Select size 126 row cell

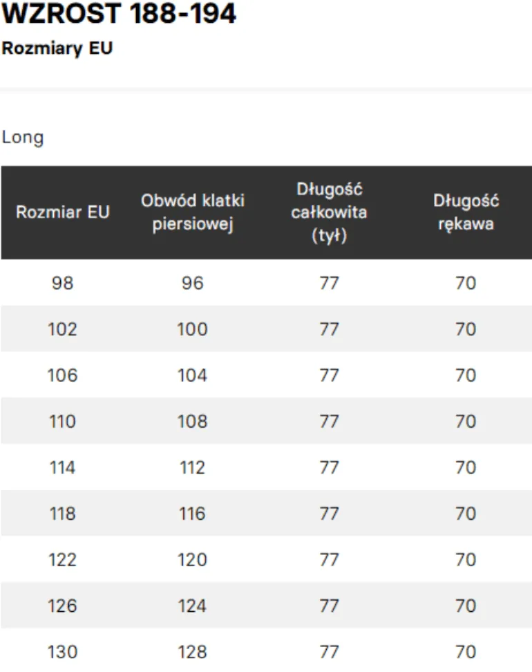click(x=62, y=606)
